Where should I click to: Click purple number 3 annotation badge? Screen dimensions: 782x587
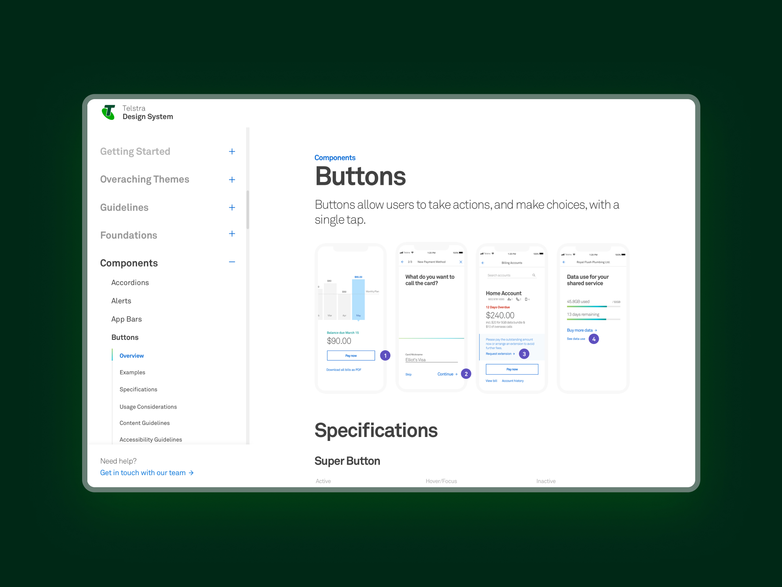point(524,354)
